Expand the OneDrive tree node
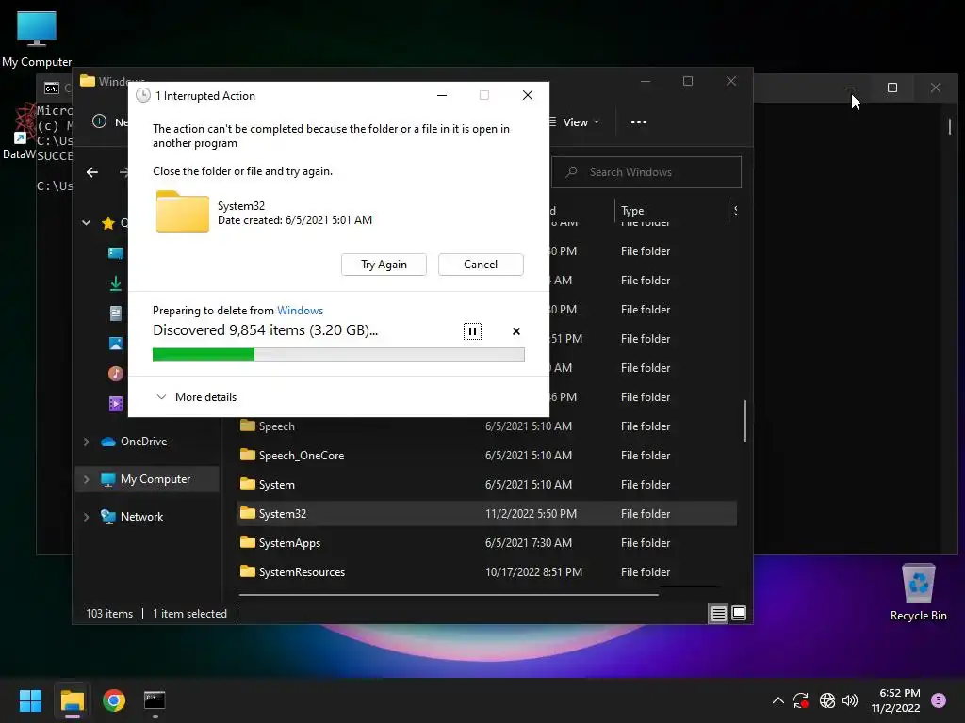965x723 pixels. [x=86, y=442]
